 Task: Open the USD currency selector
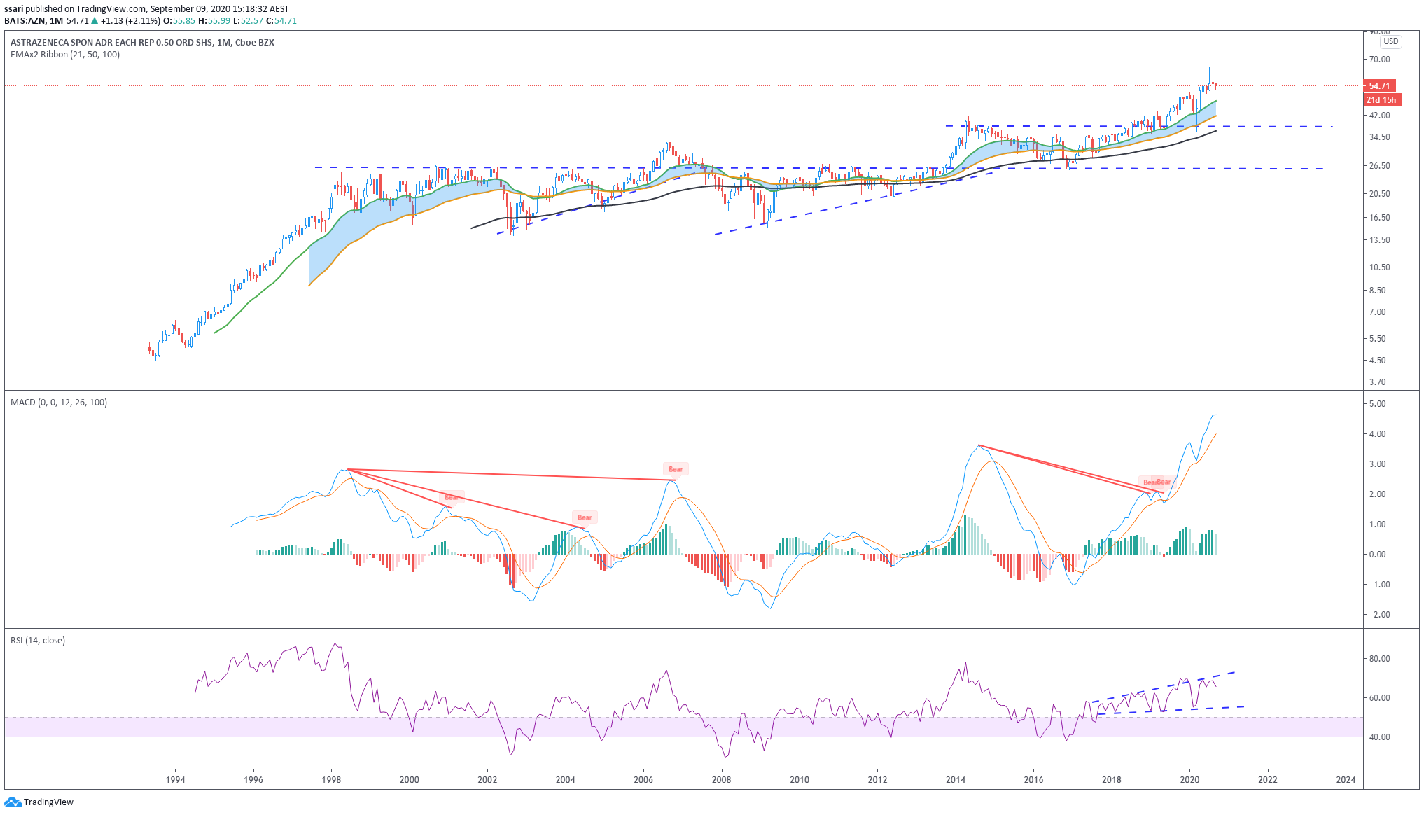[1390, 41]
